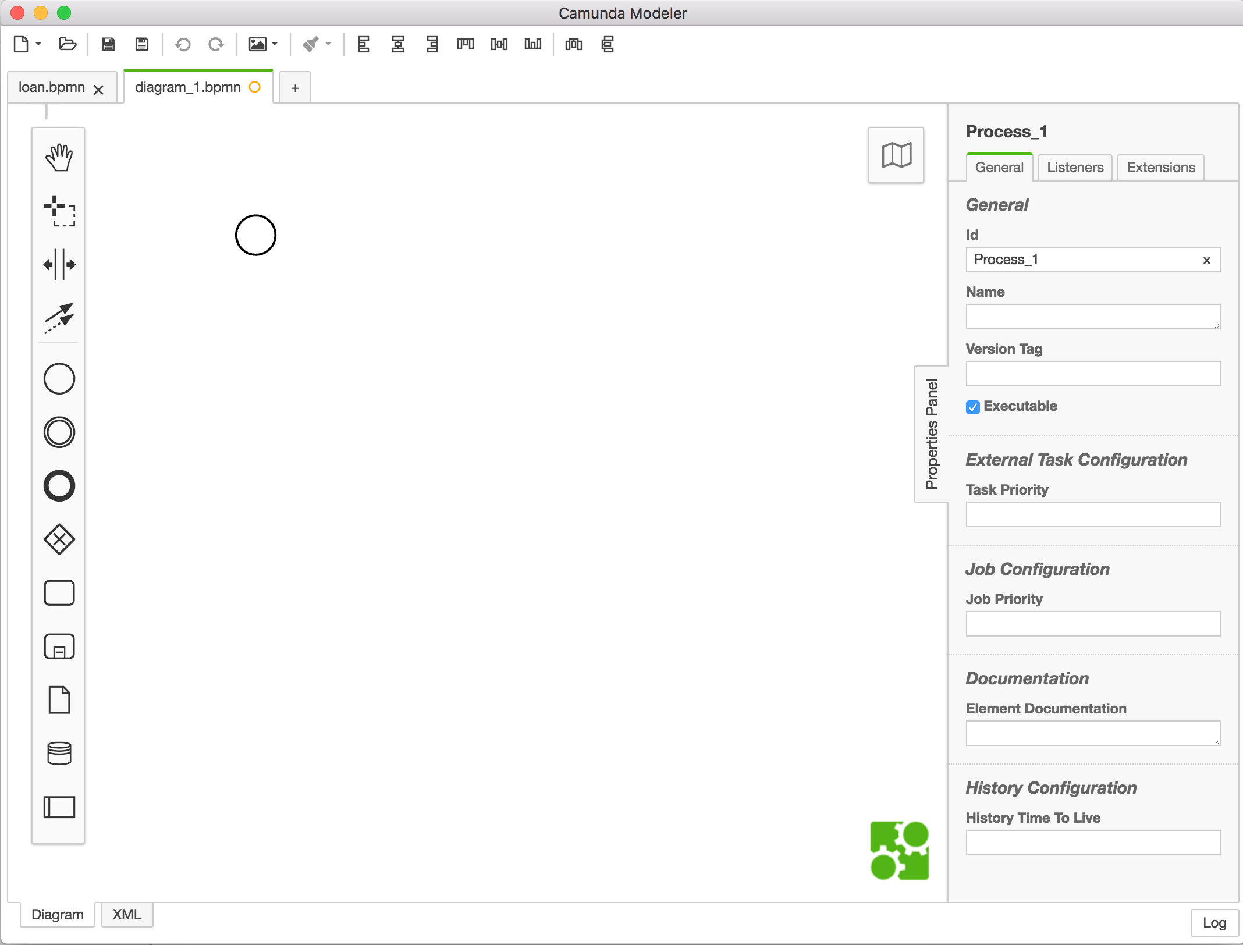Image resolution: width=1243 pixels, height=945 pixels.
Task: Pick the data object from the palette
Action: coord(59,700)
